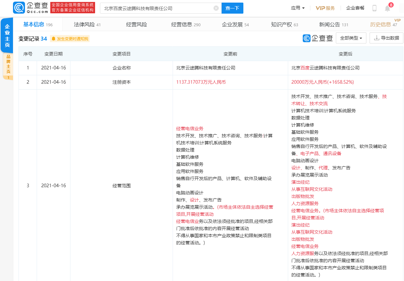Select the 经营风险 tab

(136, 25)
